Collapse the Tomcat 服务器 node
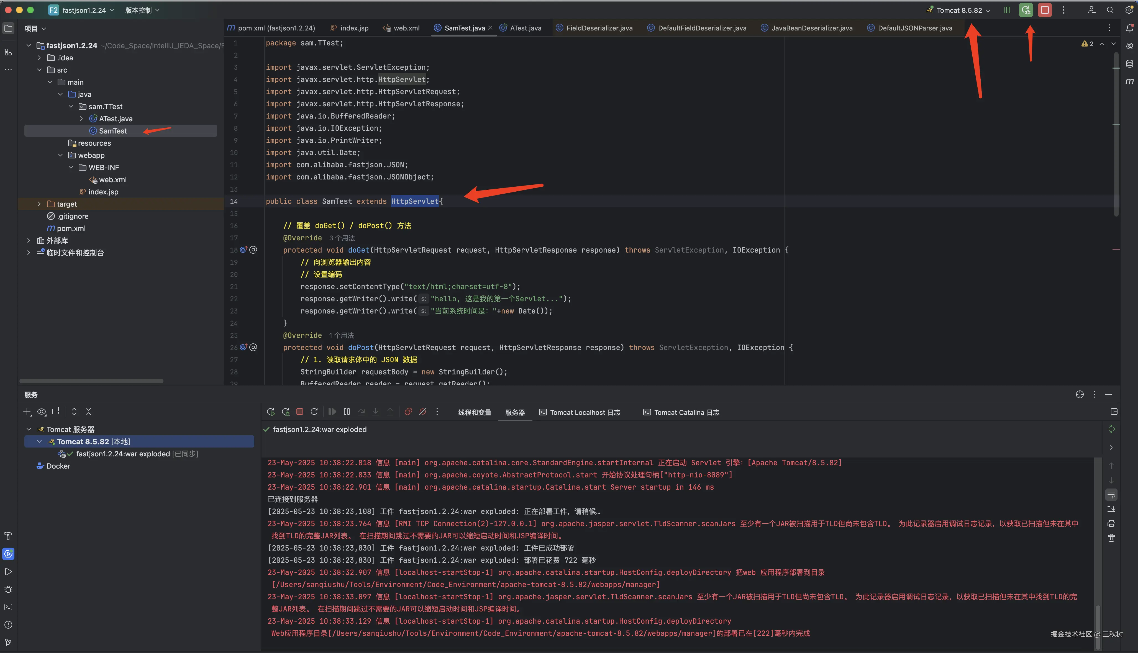Viewport: 1138px width, 653px height. point(29,430)
